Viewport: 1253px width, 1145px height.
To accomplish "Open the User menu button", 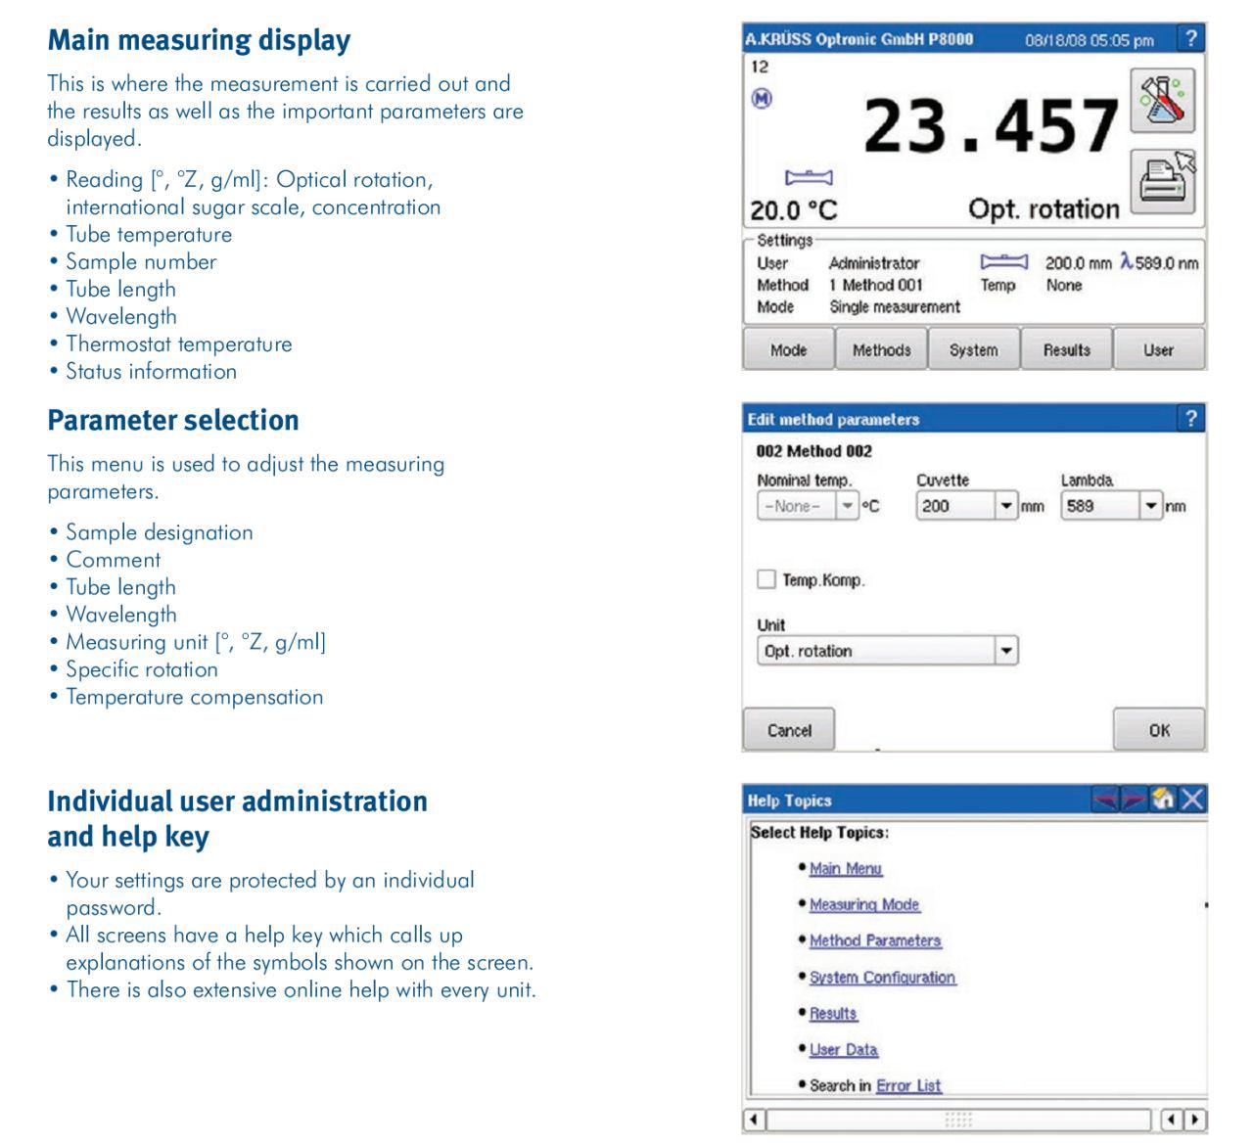I will [1159, 349].
